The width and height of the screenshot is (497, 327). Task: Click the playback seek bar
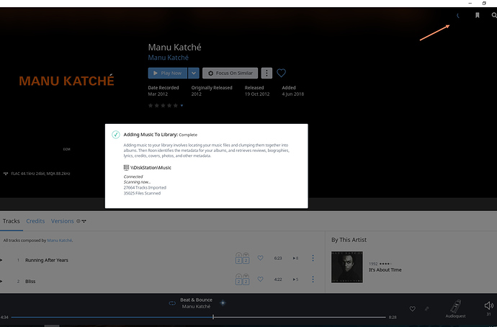[x=198, y=317]
